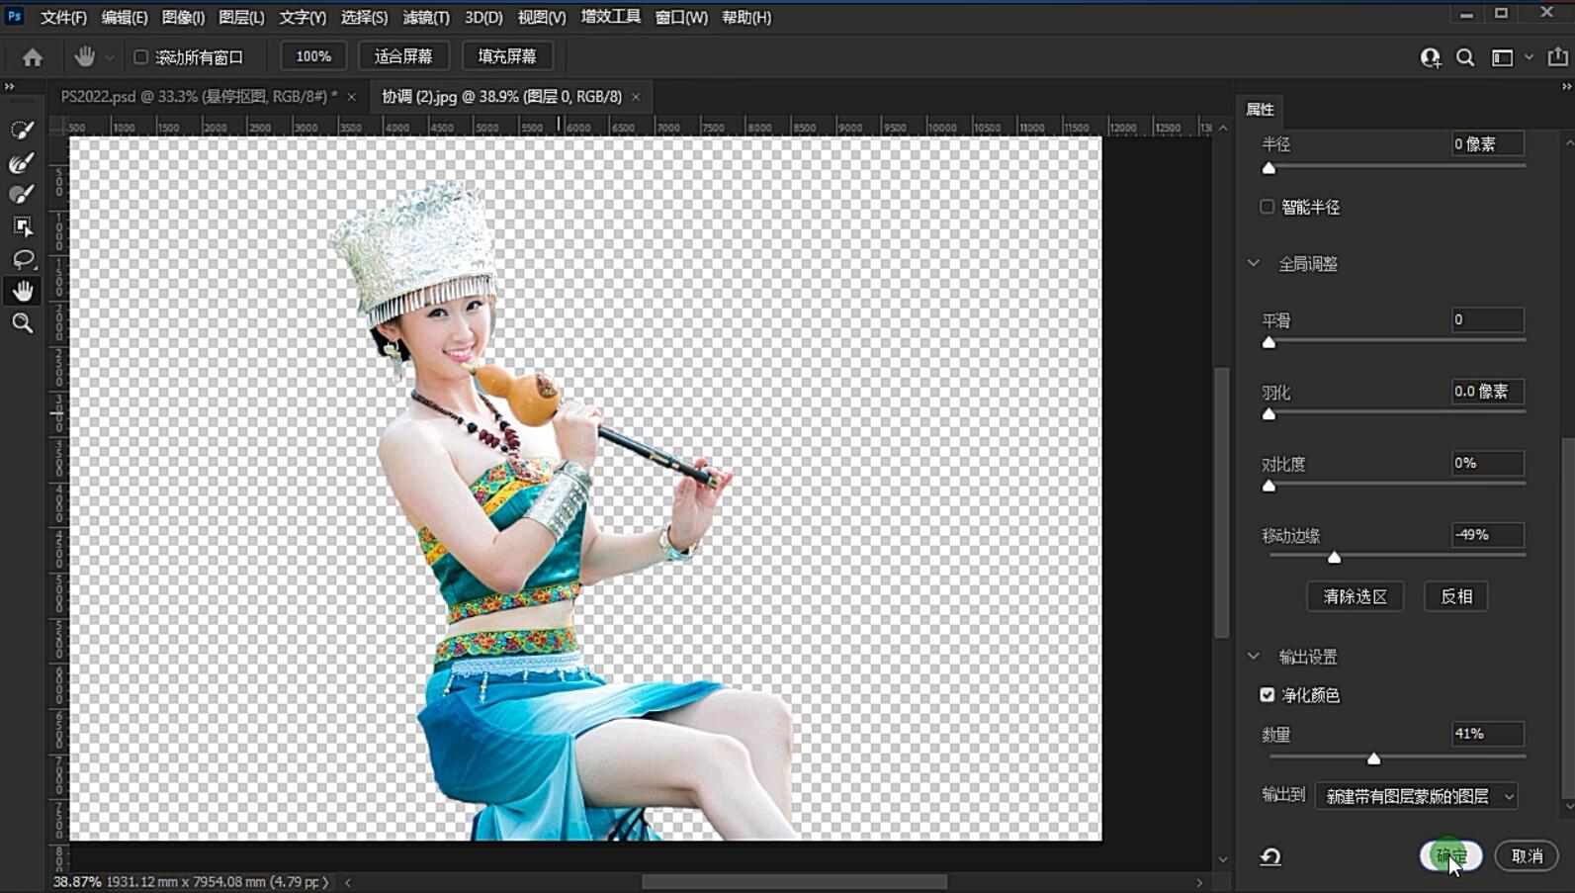
Task: Collapse the 输出设置 section
Action: pos(1254,657)
